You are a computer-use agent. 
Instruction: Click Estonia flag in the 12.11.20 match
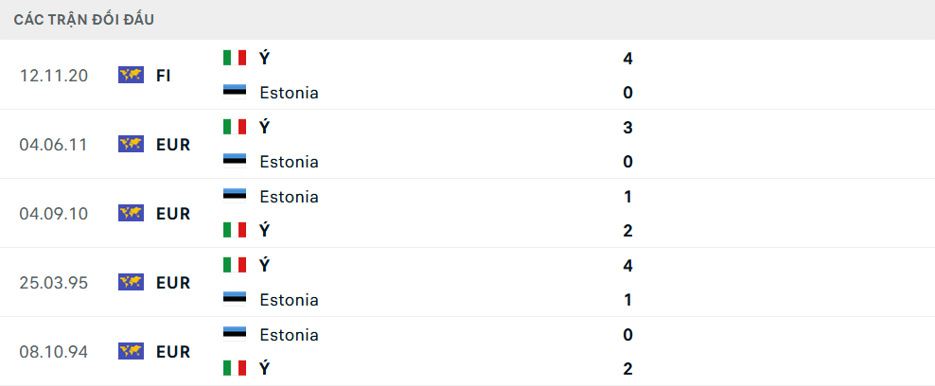235,92
